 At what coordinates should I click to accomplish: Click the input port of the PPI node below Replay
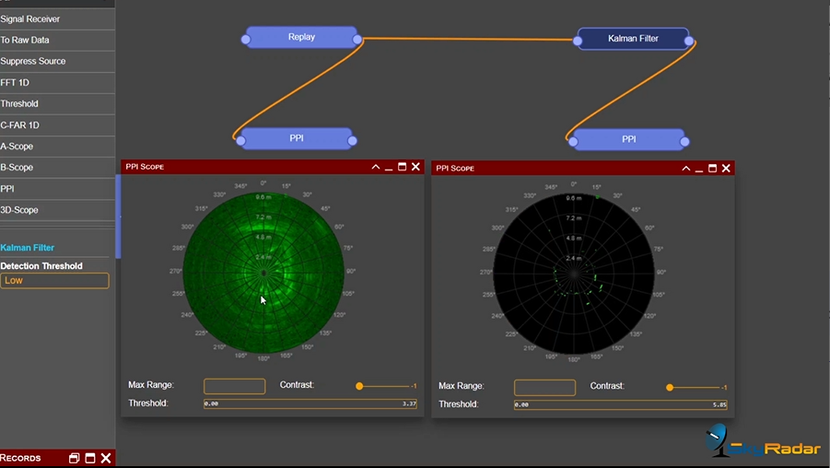pos(240,141)
